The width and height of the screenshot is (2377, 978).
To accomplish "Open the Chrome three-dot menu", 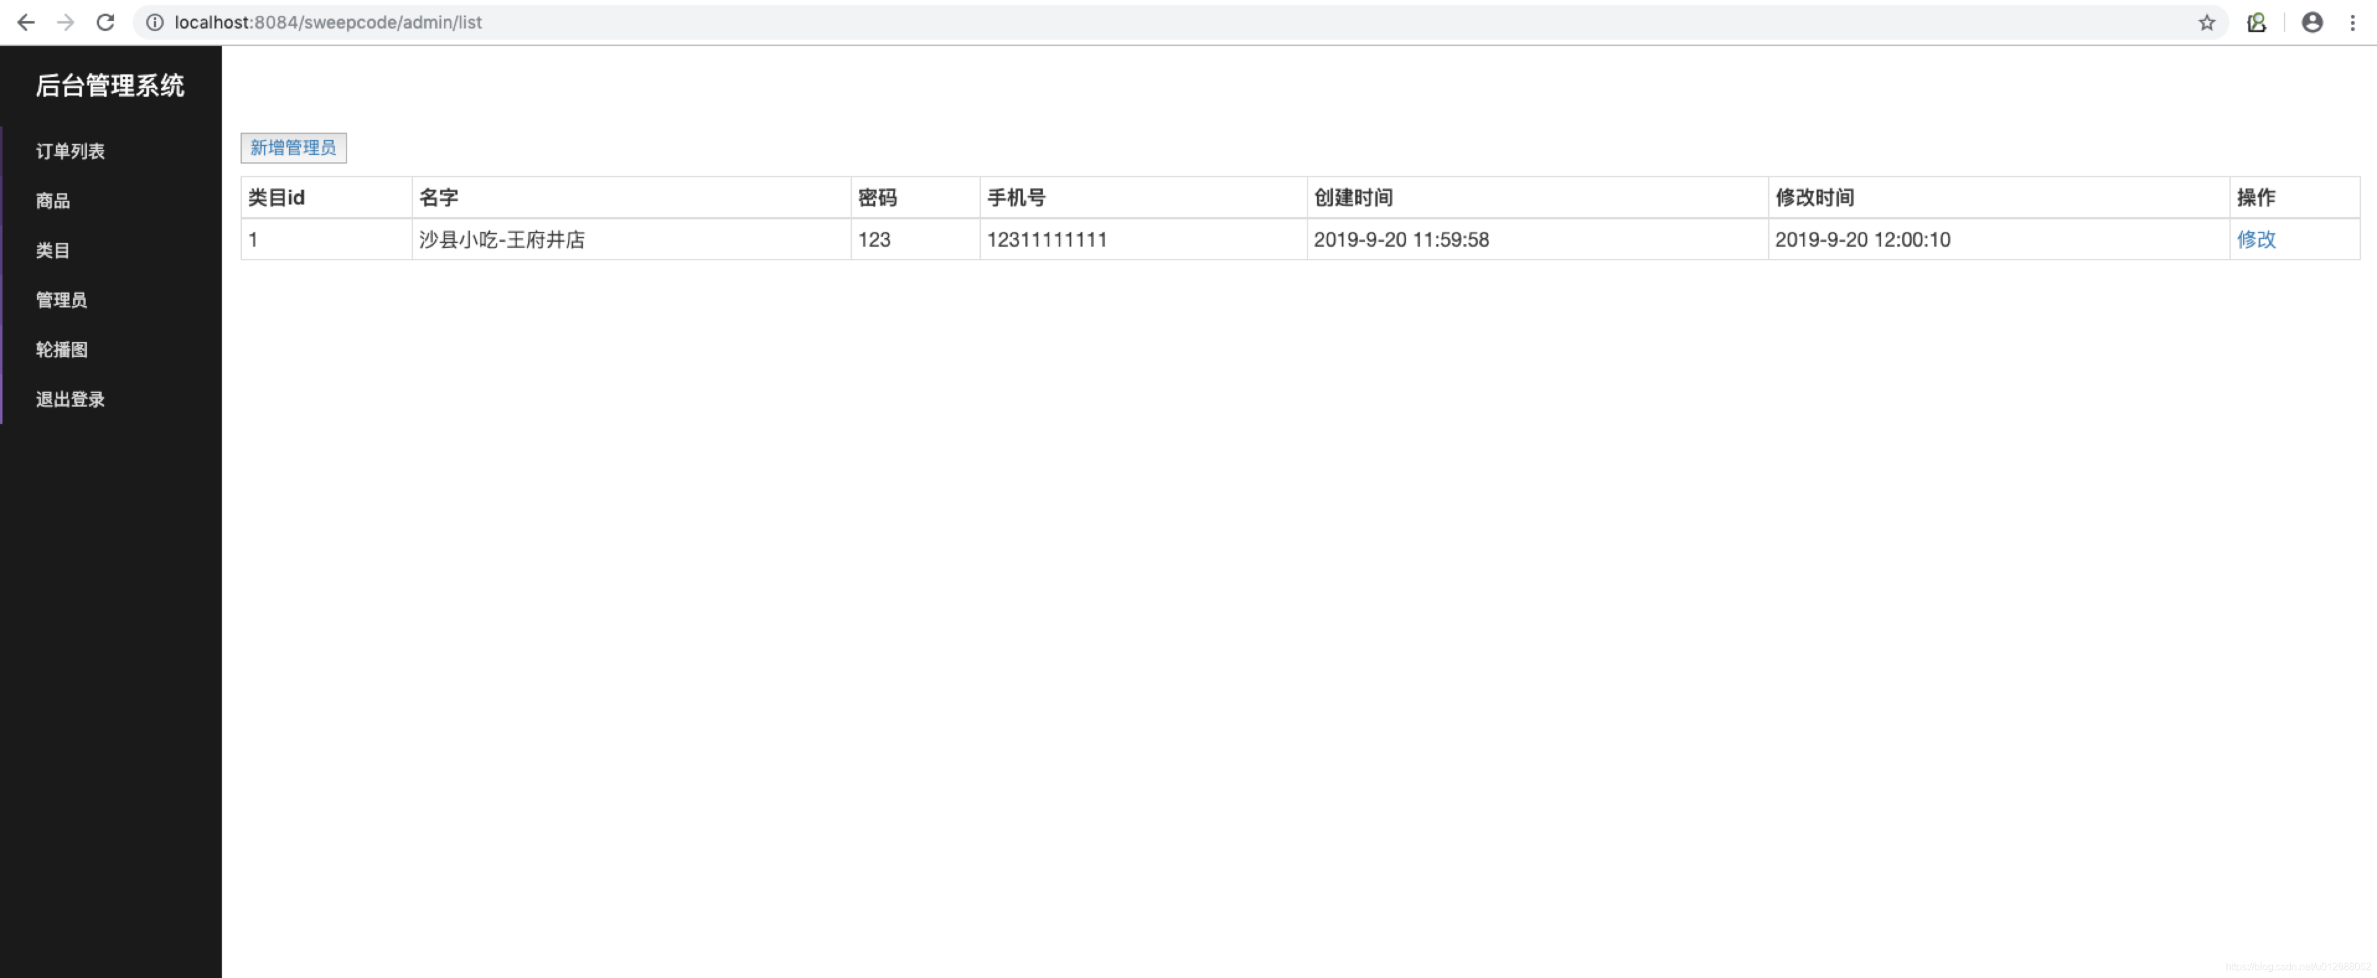I will click(x=2352, y=22).
